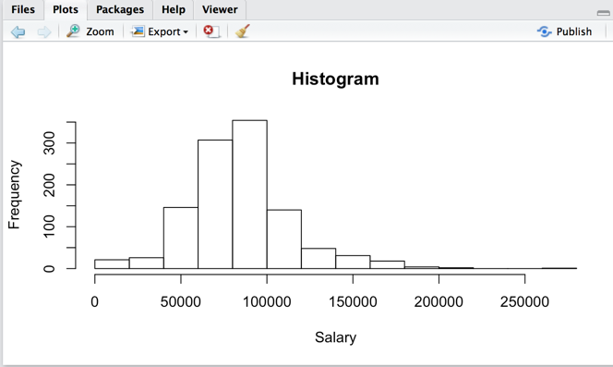The width and height of the screenshot is (613, 367).
Task: Go to next plot with forward arrow
Action: 44,31
